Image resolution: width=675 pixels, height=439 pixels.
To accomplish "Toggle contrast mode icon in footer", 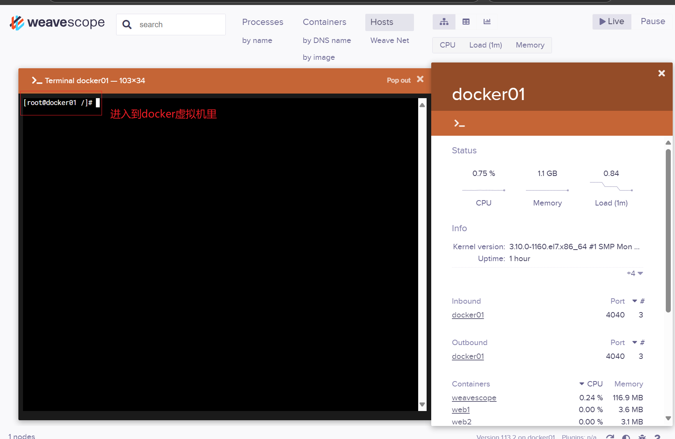I will pos(626,437).
